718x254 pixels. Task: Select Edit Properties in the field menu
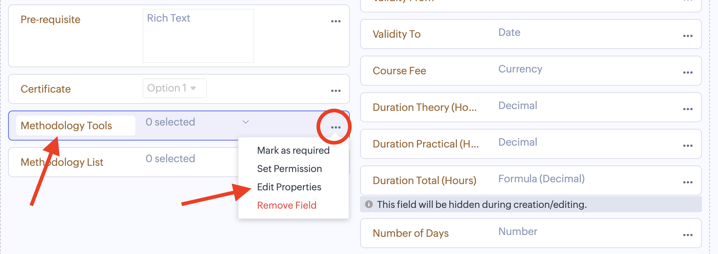289,187
